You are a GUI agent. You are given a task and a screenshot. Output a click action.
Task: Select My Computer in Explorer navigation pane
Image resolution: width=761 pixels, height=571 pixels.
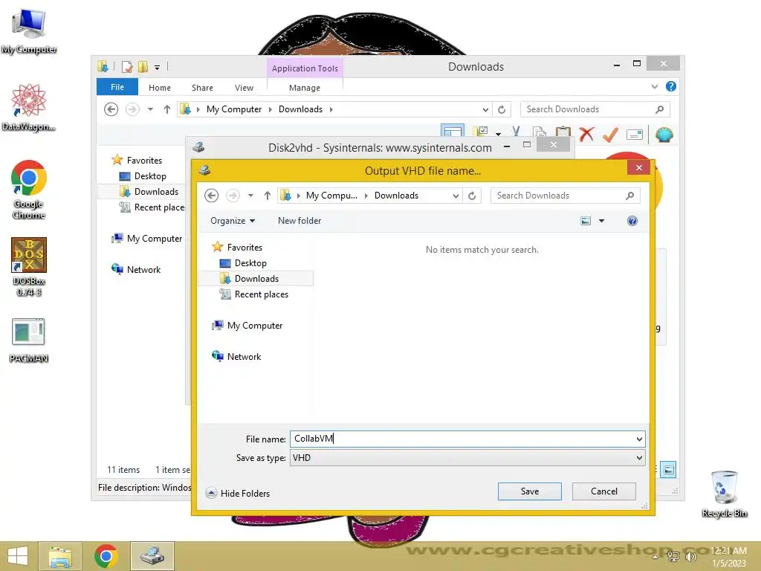[x=154, y=239]
